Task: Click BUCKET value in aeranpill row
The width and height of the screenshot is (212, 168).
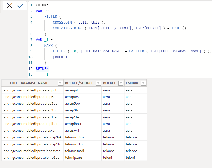Action: pos(113,90)
